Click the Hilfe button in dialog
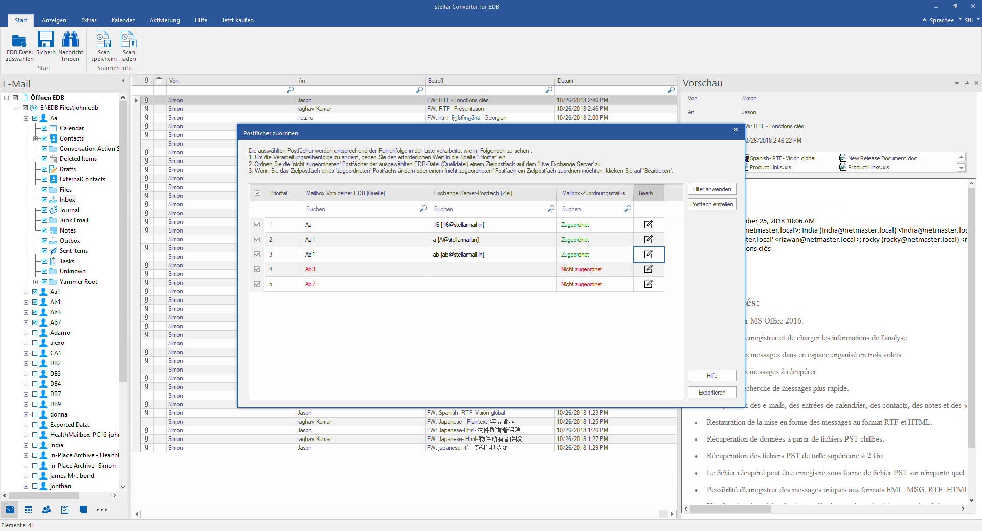982x531 pixels. point(712,376)
